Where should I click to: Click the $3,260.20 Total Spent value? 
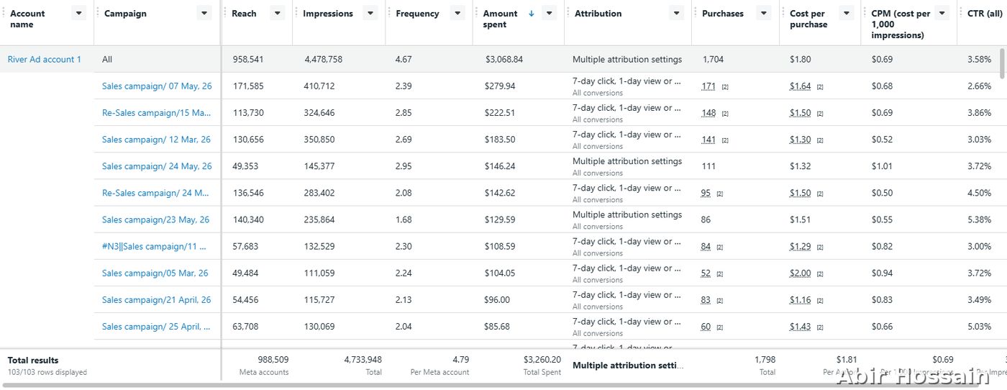(x=542, y=359)
